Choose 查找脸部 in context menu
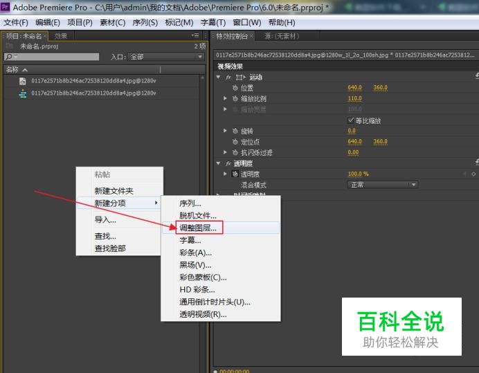This screenshot has height=373, width=479. tap(120, 248)
